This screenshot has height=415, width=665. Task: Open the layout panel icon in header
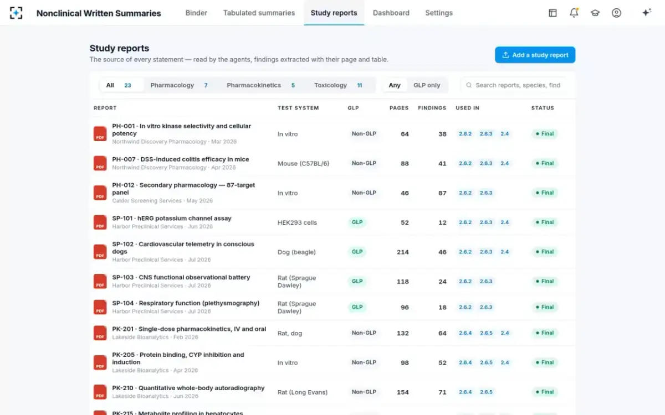point(553,13)
